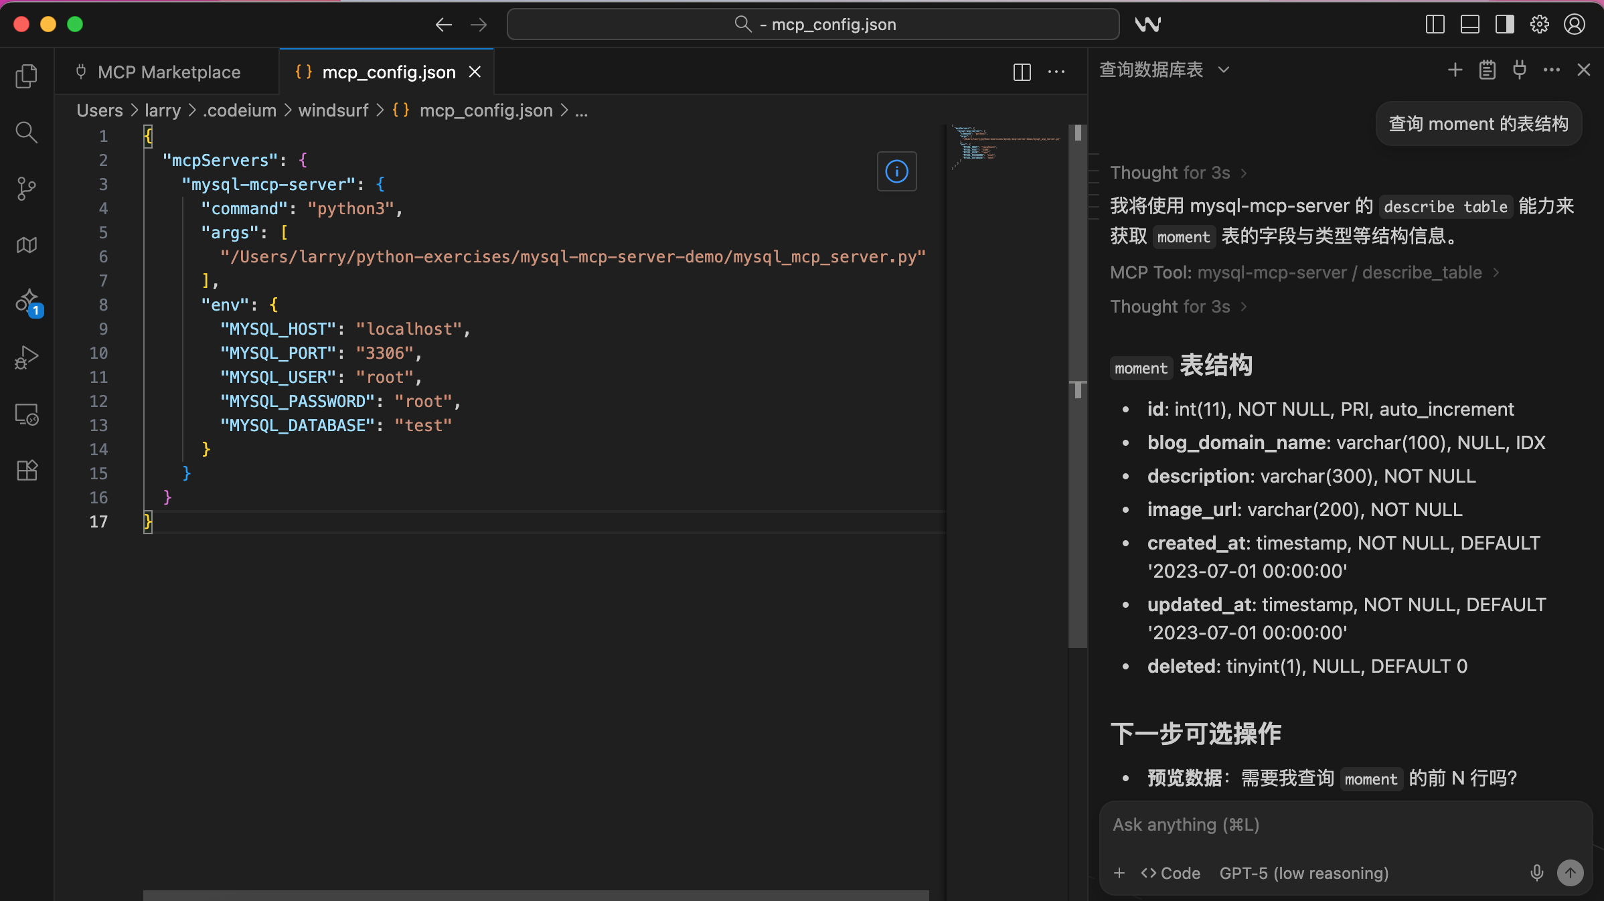Screen dimensions: 1604x901
Task: Open the Search view in activity bar
Action: pyautogui.click(x=26, y=132)
